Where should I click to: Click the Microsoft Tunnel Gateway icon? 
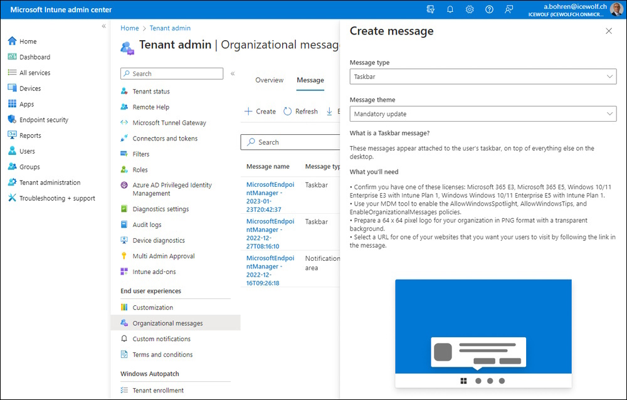pyautogui.click(x=124, y=122)
